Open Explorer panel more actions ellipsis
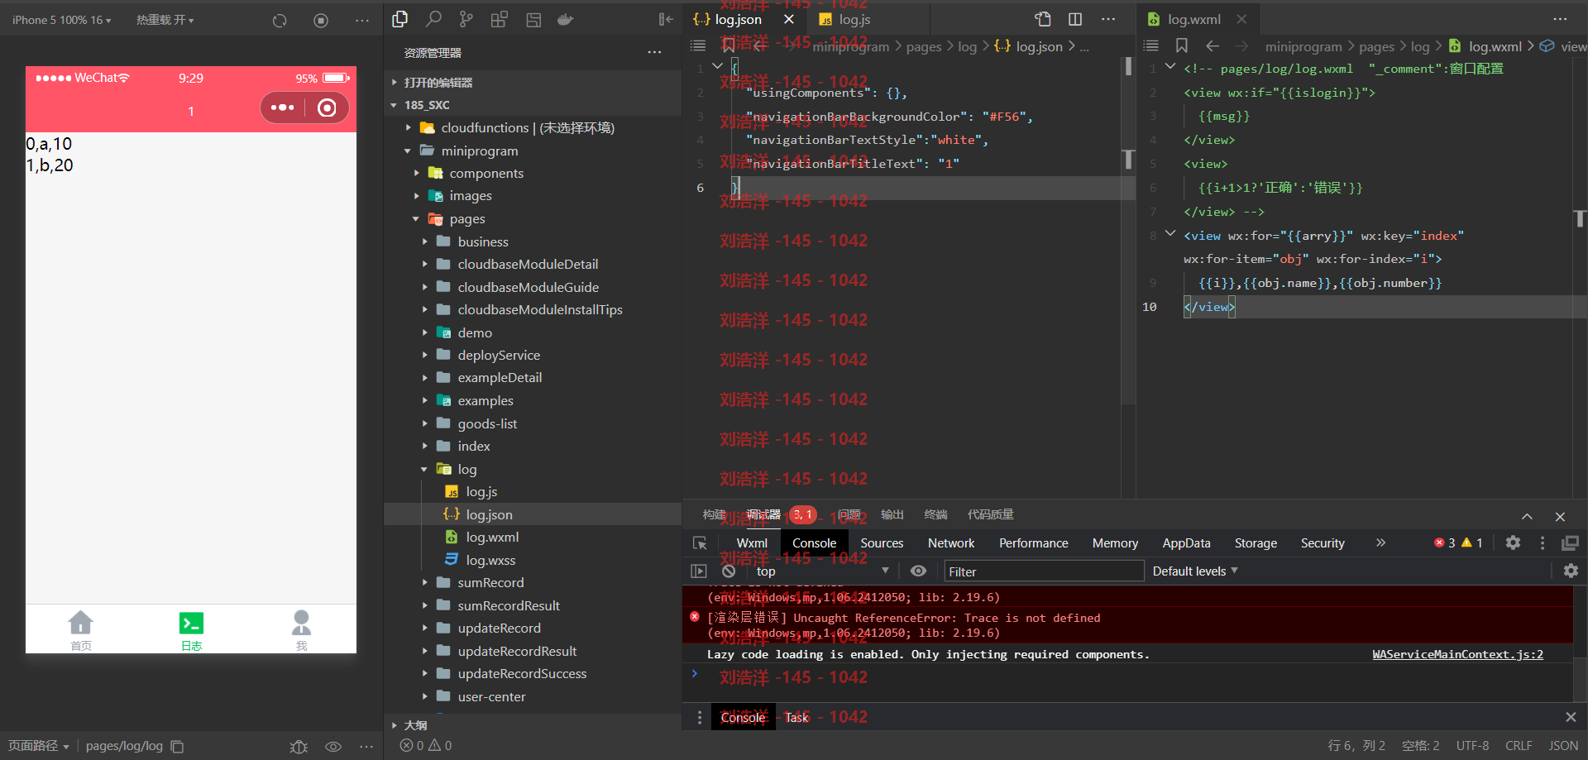This screenshot has height=760, width=1588. tap(655, 52)
